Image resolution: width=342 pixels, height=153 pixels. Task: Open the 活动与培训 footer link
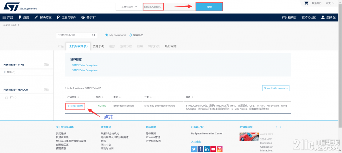[107, 149]
